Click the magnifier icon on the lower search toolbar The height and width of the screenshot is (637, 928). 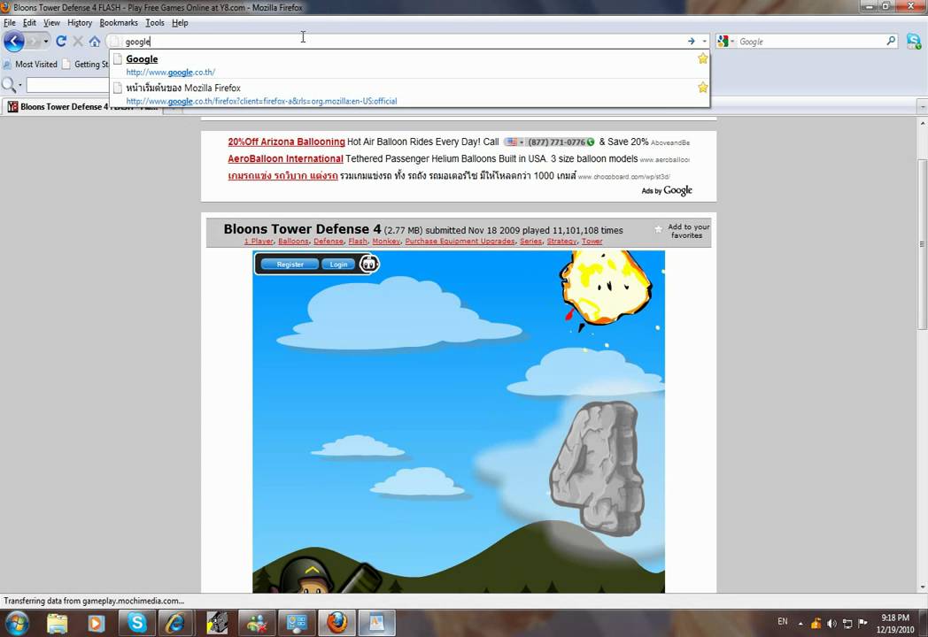click(9, 85)
